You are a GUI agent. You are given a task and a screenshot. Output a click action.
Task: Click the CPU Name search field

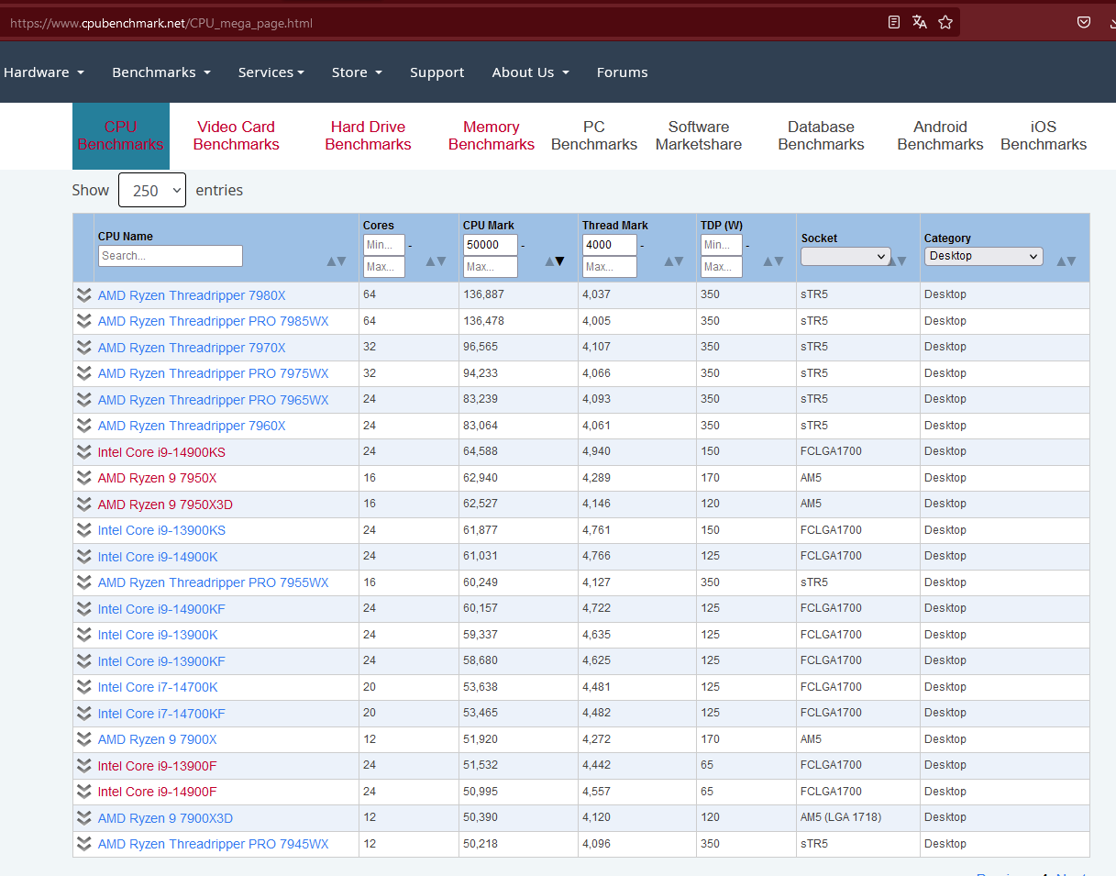pos(171,256)
